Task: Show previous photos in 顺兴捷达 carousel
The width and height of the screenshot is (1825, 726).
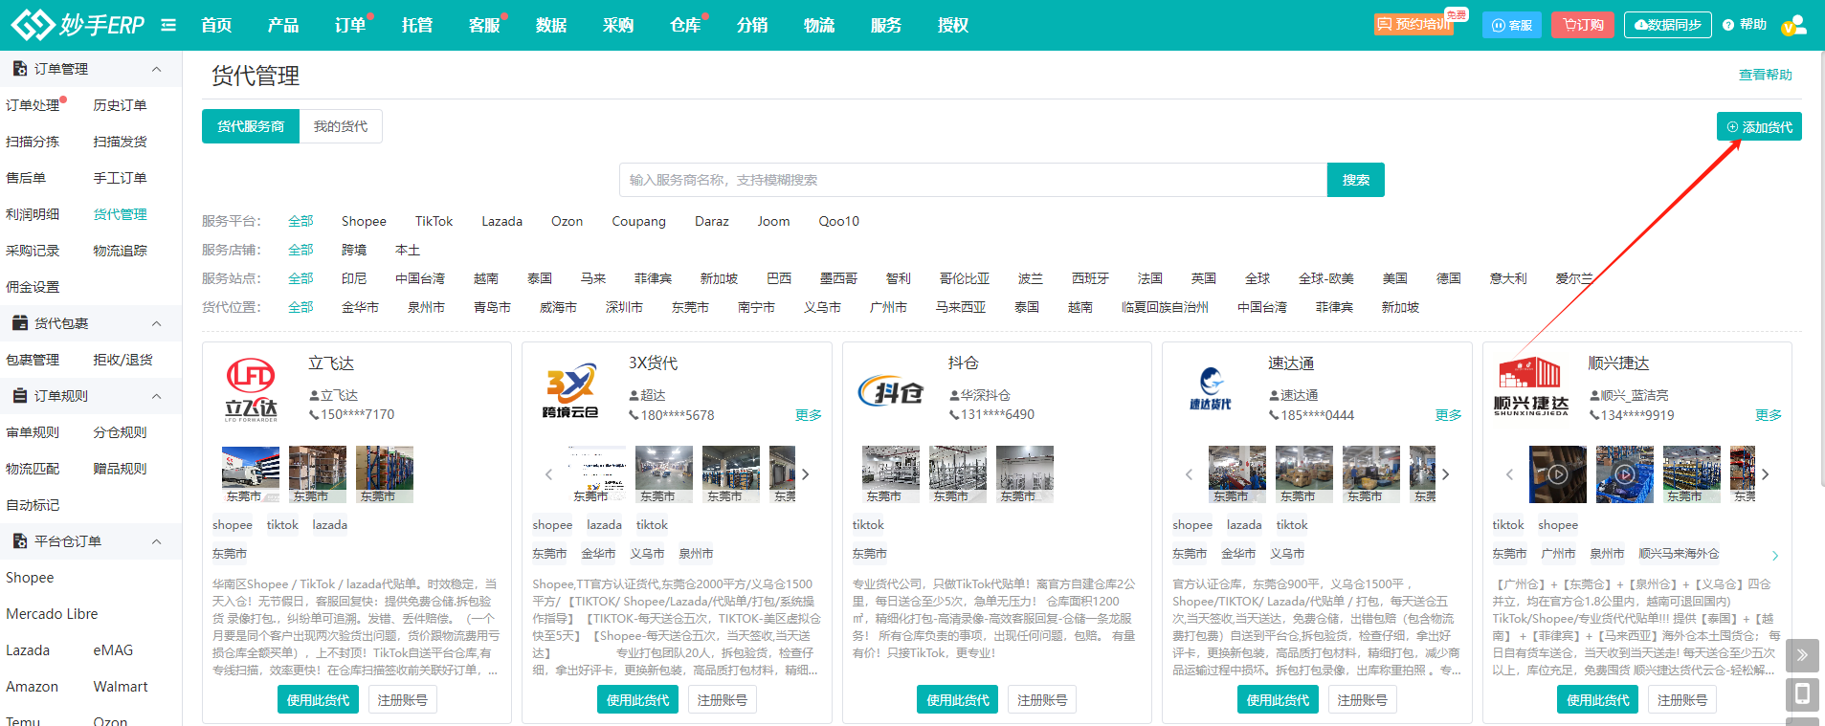Action: 1509,474
